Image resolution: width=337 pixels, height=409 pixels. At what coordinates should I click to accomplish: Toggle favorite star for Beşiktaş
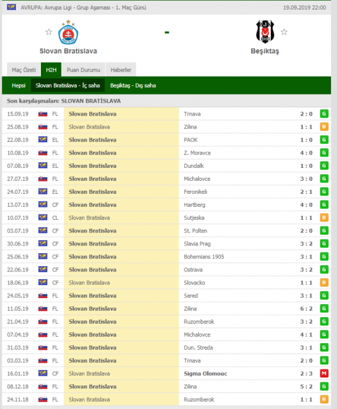[x=284, y=32]
